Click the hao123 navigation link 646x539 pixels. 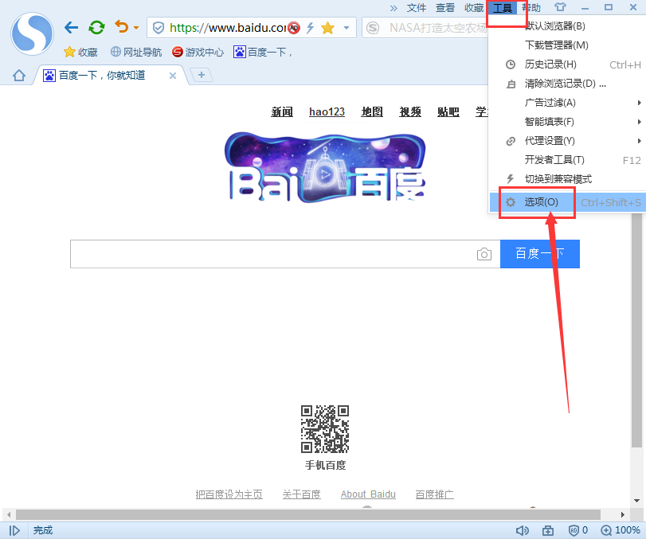tap(327, 111)
